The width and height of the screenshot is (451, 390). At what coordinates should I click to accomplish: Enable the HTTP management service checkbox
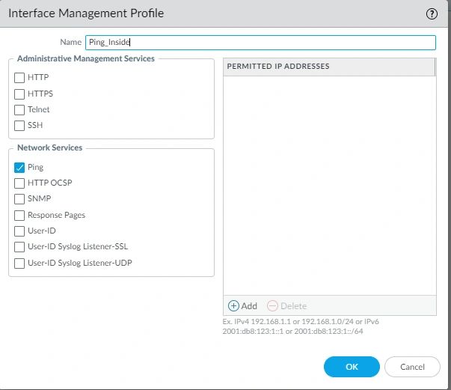pyautogui.click(x=20, y=77)
